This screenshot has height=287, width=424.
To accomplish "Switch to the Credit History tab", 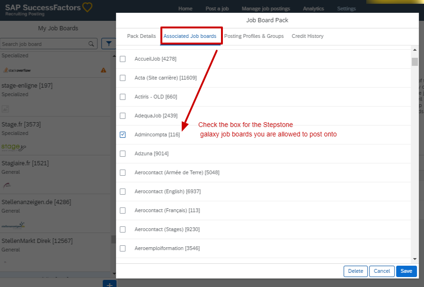I will click(308, 36).
